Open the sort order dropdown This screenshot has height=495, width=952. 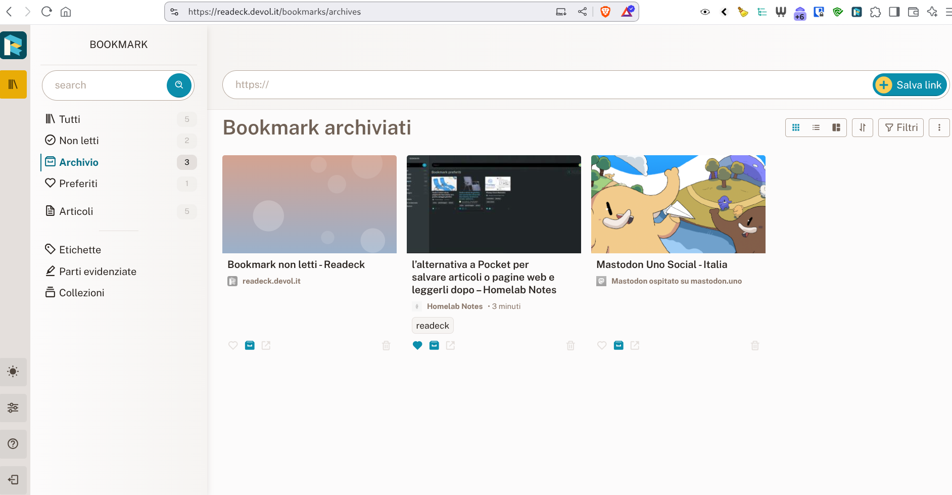[863, 127]
